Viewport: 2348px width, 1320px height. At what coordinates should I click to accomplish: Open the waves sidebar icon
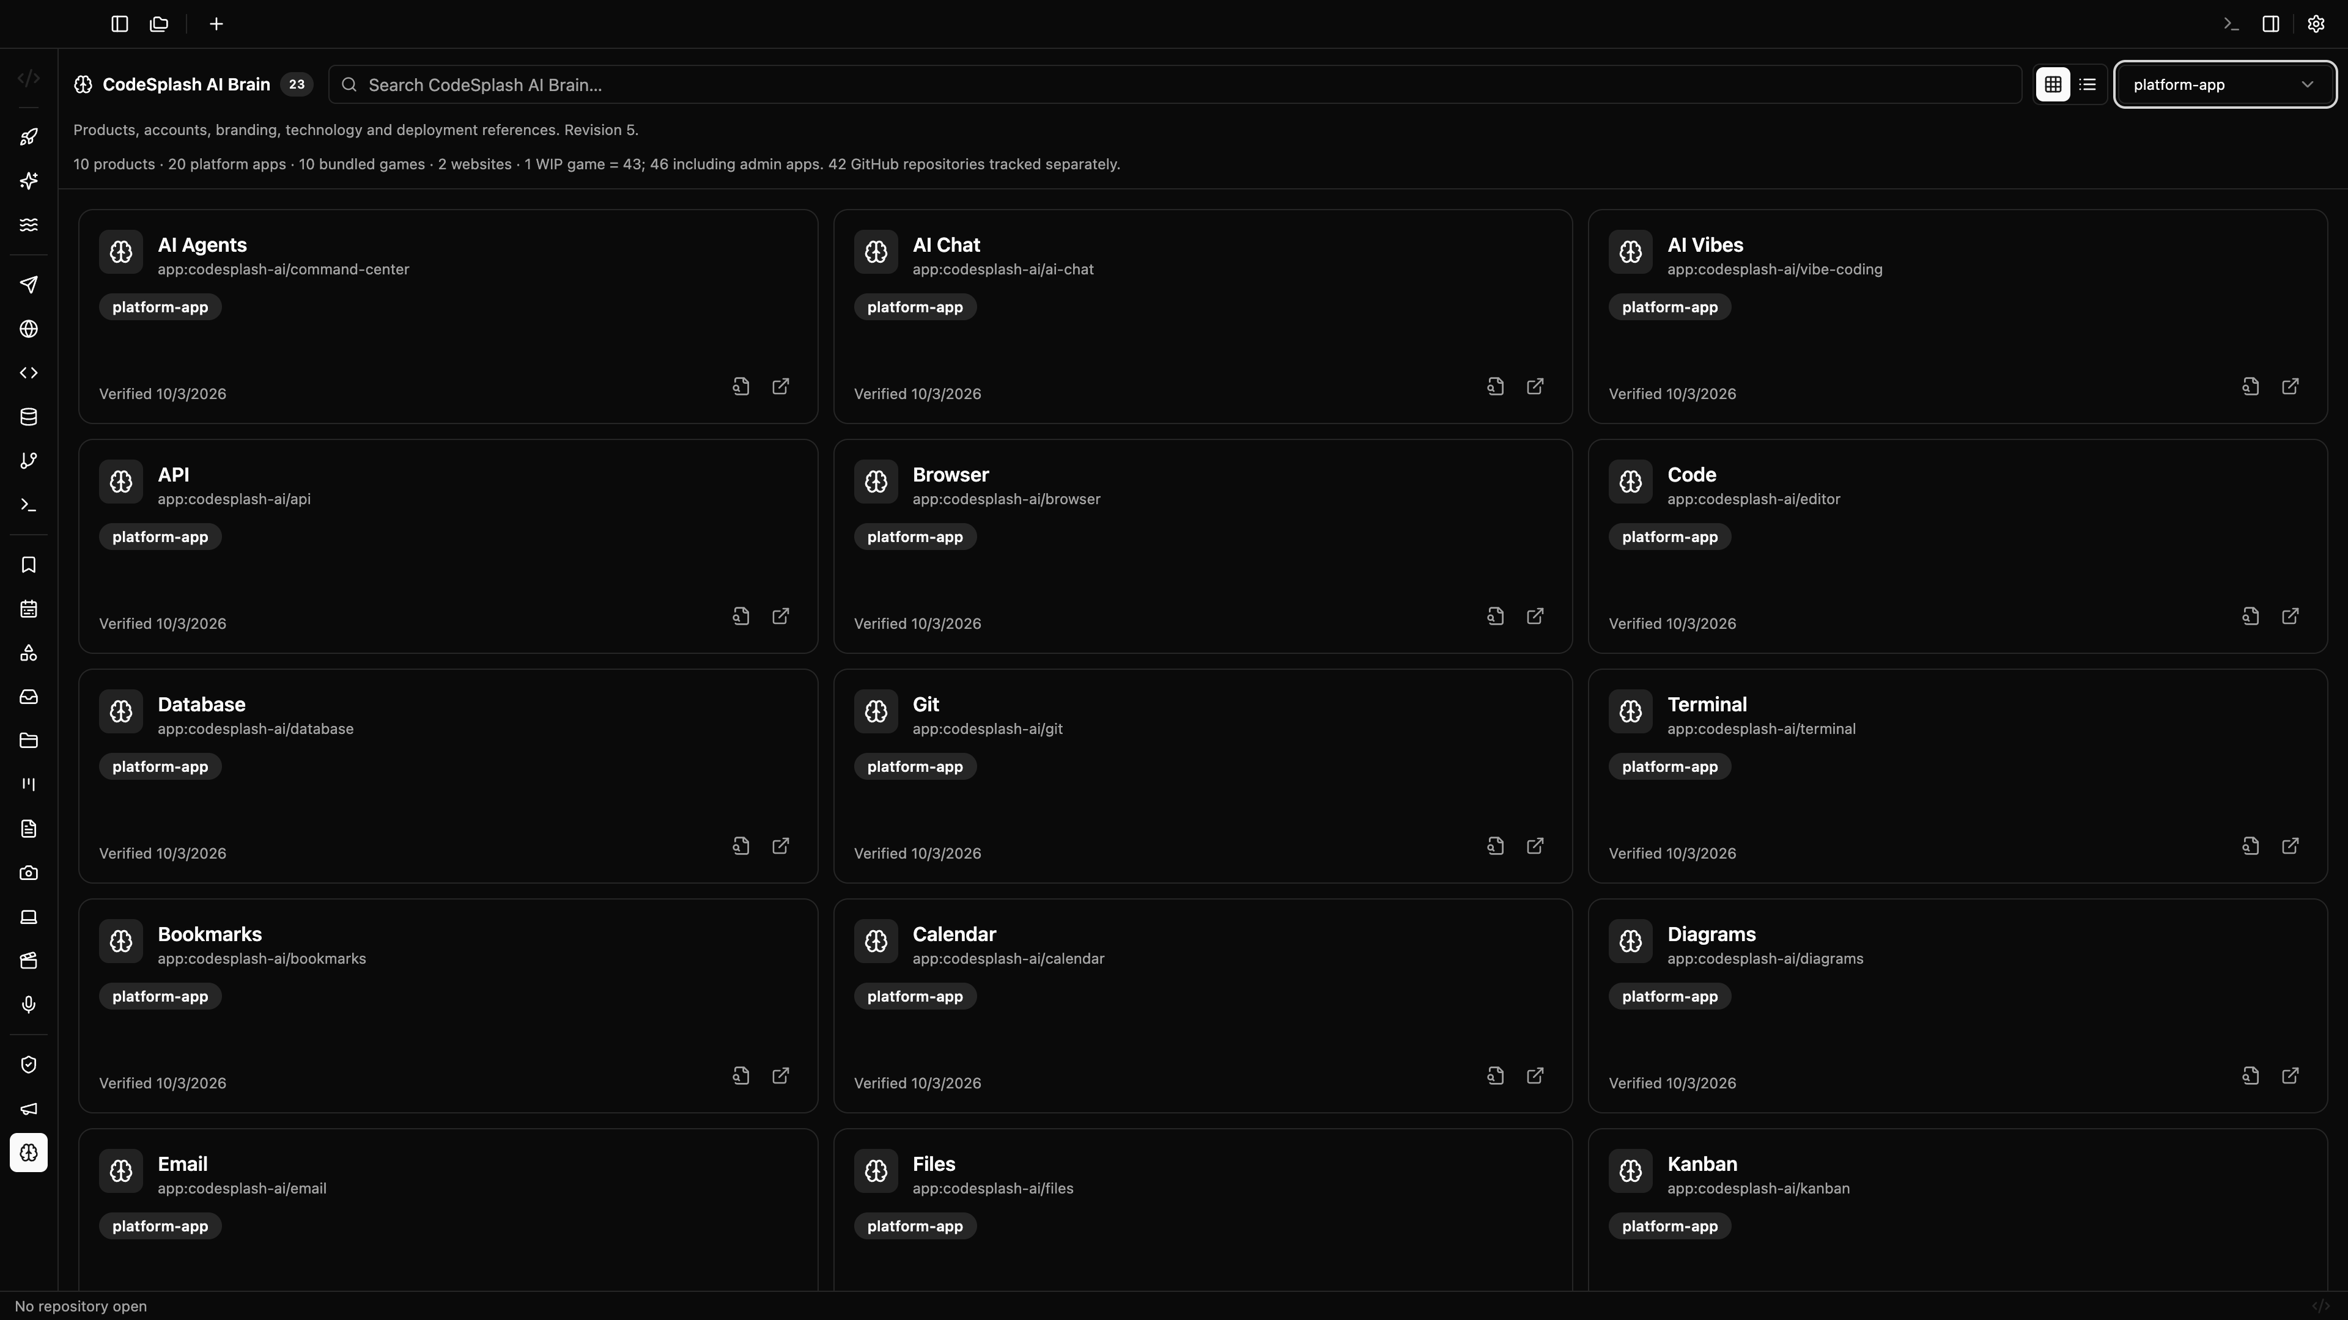[x=28, y=224]
